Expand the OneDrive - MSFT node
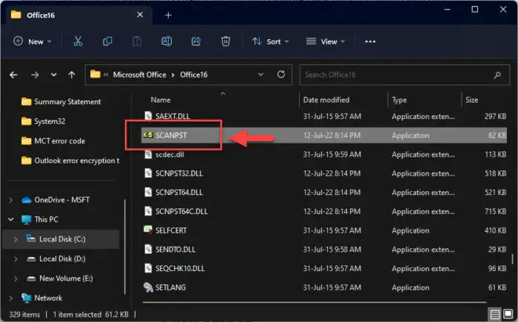Image resolution: width=518 pixels, height=322 pixels. point(11,200)
